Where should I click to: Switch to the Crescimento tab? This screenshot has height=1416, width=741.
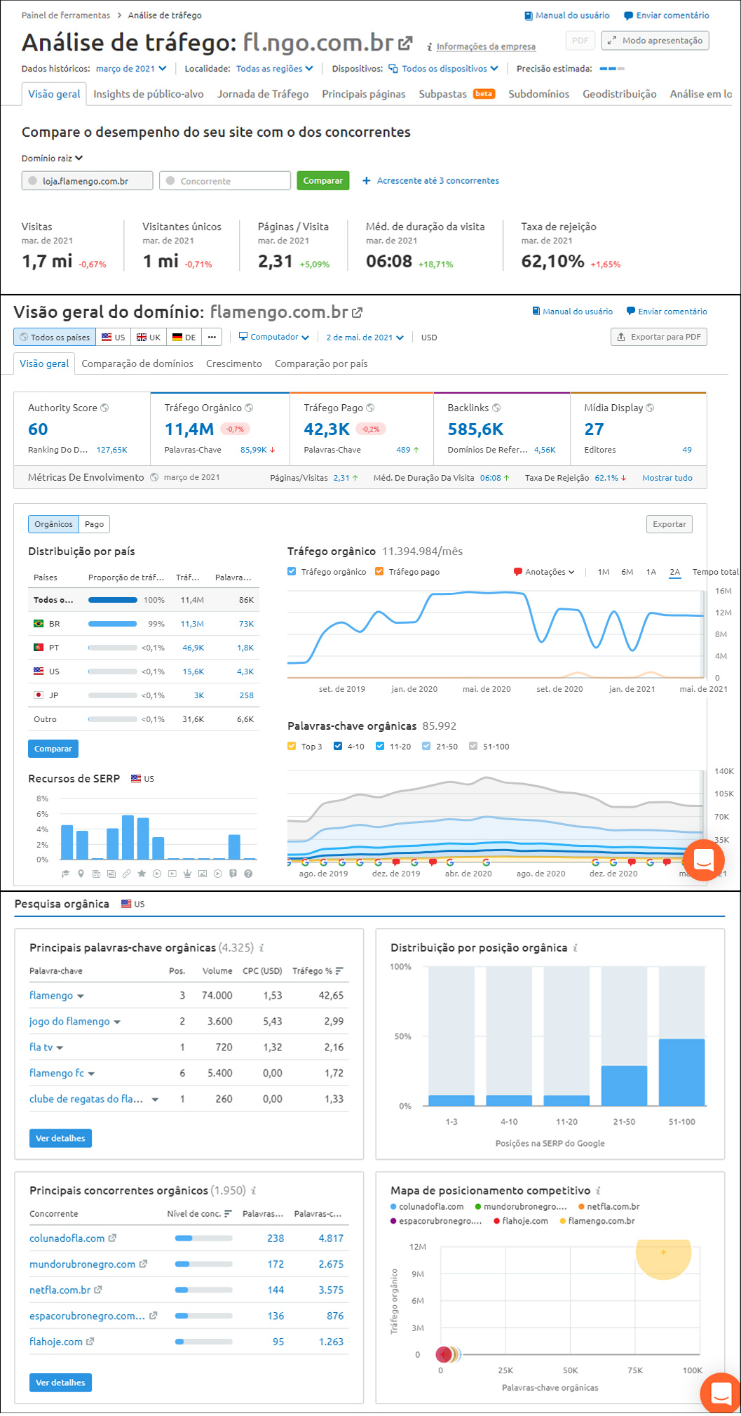234,363
